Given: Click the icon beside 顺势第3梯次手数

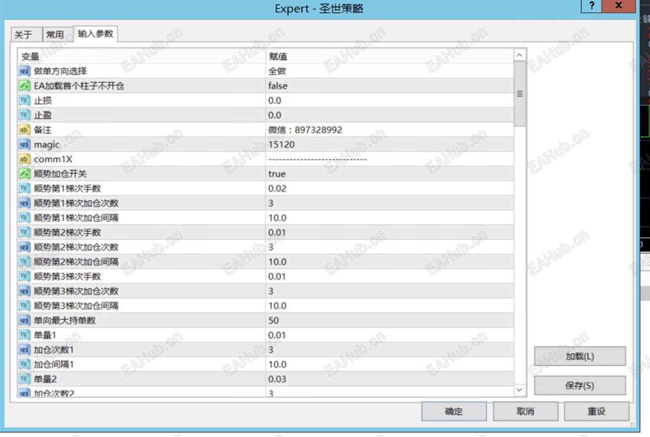Looking at the screenshot, I should click(24, 276).
